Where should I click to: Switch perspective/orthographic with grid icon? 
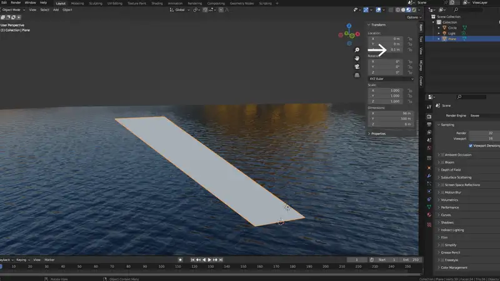click(357, 75)
